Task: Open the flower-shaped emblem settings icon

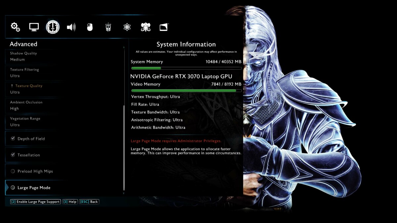Action: pyautogui.click(x=127, y=27)
